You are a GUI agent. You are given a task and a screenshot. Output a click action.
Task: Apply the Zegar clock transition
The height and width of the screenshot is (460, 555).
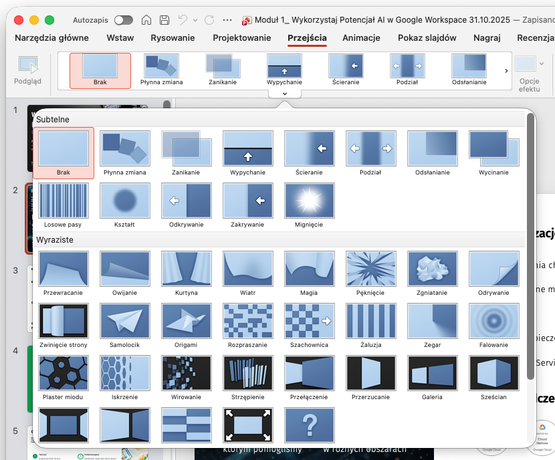432,326
